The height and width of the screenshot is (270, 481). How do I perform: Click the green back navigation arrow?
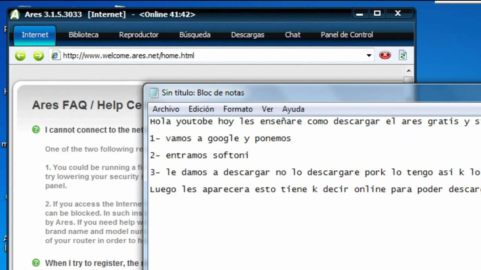[x=20, y=55]
